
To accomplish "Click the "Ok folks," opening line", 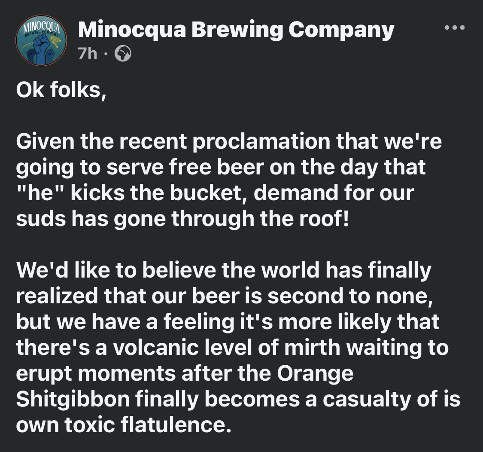I will [61, 91].
